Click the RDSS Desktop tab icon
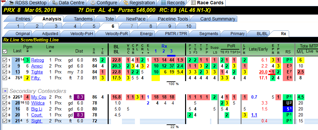Image resolution: width=318 pixels, height=130 pixels. [x=12, y=3]
